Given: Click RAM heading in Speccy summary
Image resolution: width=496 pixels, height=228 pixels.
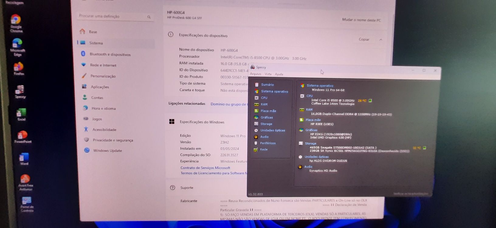Looking at the screenshot, I should (309, 109).
